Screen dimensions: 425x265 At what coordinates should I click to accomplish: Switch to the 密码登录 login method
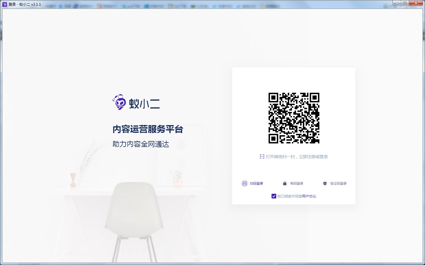click(296, 183)
